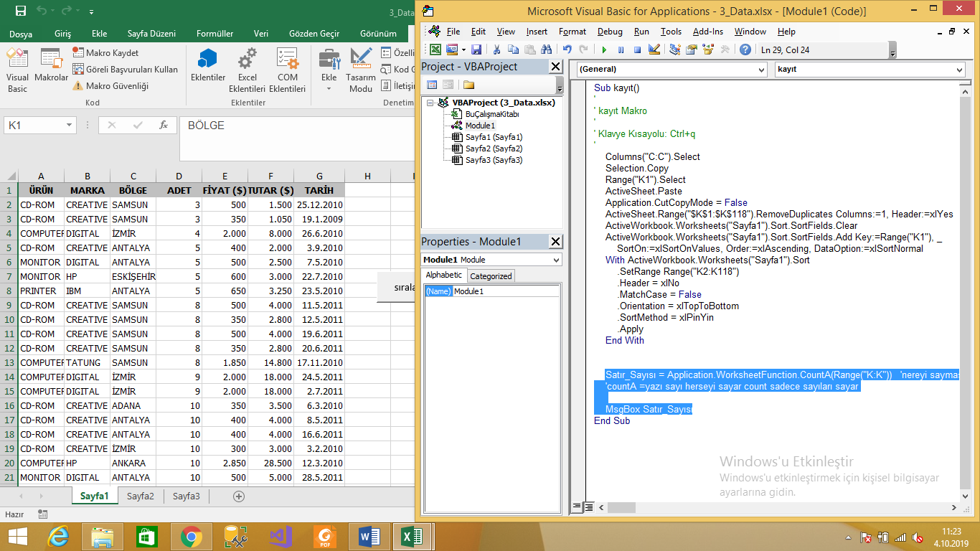
Task: Click the Visual Basic button in Excel ribbon
Action: [x=17, y=71]
